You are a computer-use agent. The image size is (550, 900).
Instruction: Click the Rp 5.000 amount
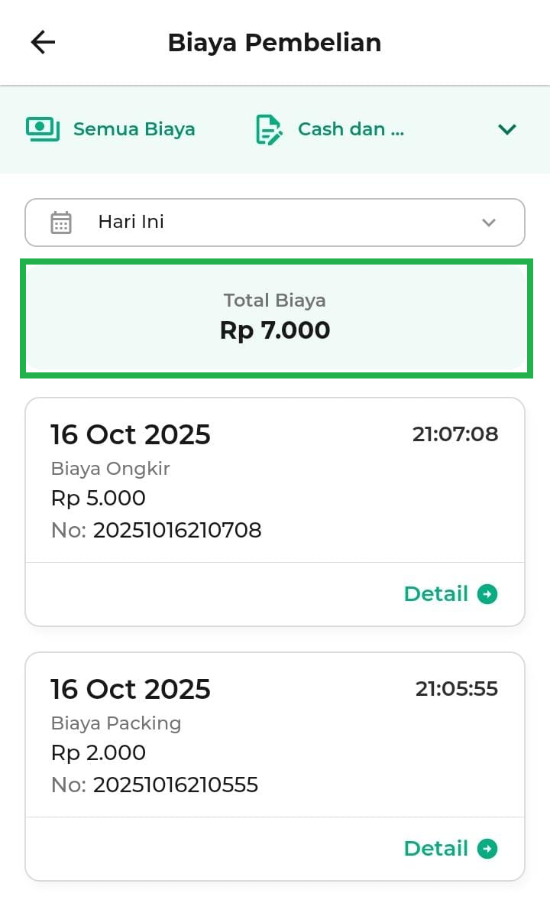point(98,499)
